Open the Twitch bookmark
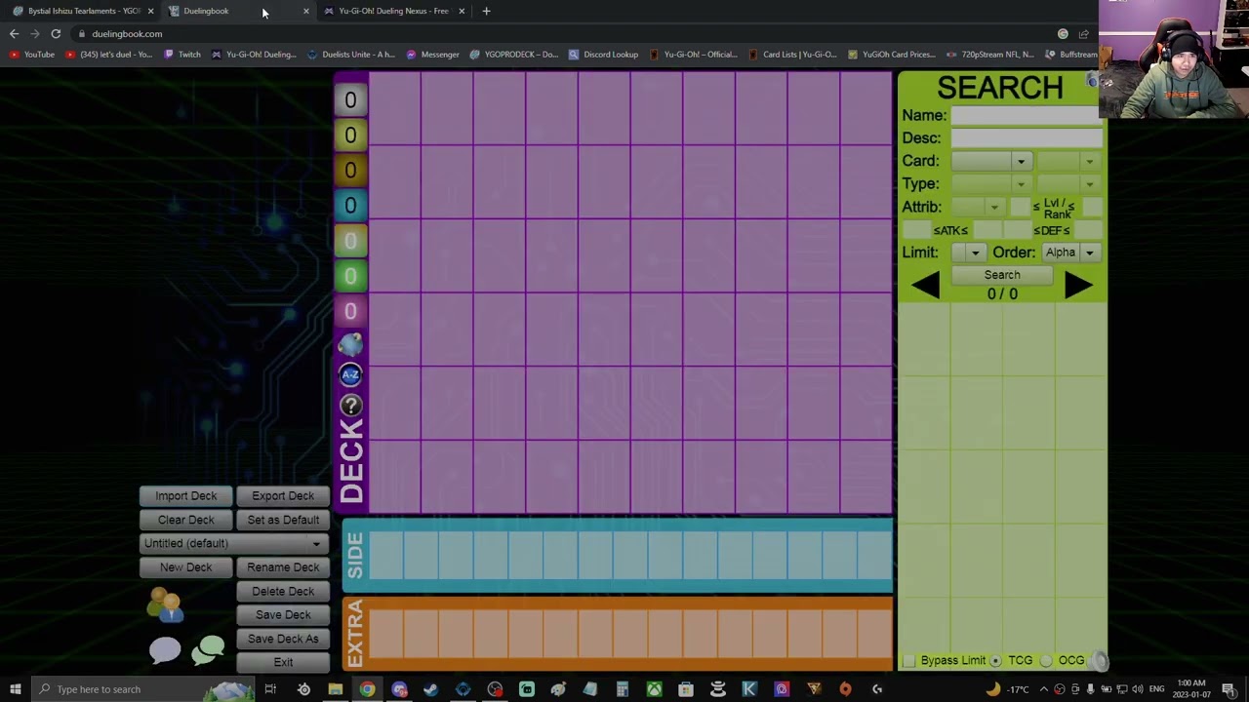1249x702 pixels. (x=182, y=55)
